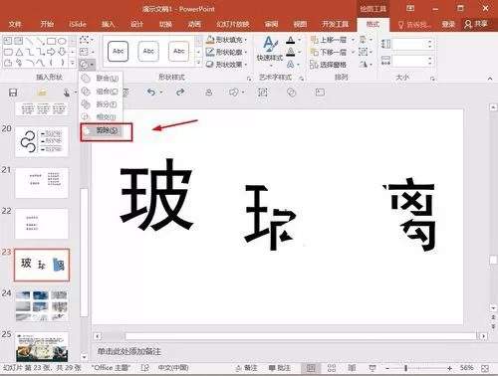Open the text fill color dropdown arrow
The image size is (498, 376).
[300, 40]
